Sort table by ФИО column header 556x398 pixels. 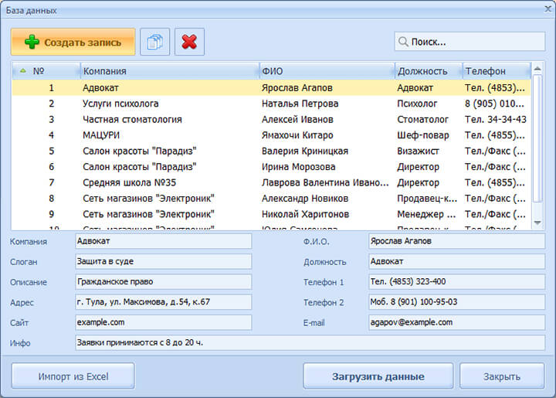[x=327, y=71]
